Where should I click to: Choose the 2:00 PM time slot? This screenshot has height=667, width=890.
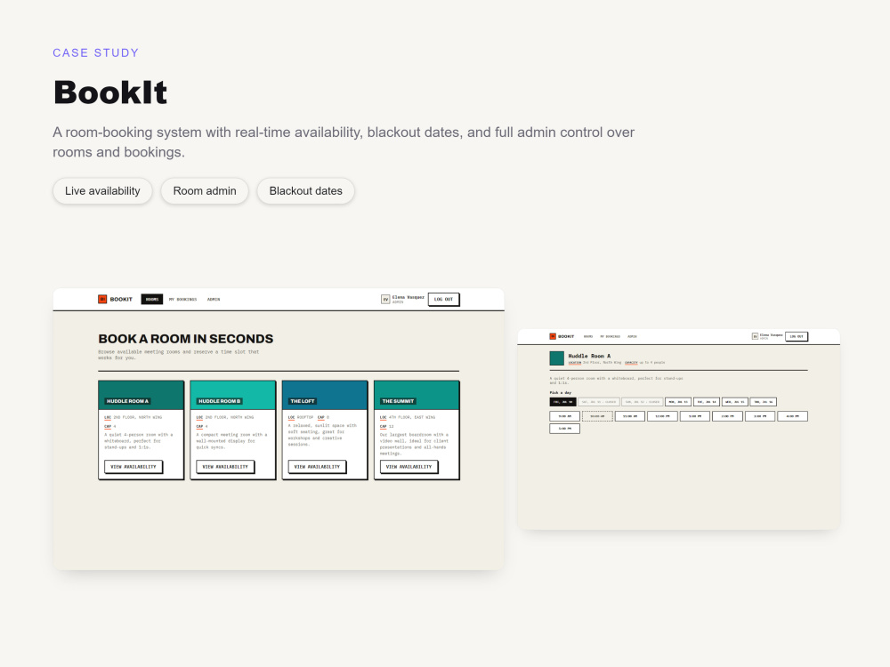point(728,416)
